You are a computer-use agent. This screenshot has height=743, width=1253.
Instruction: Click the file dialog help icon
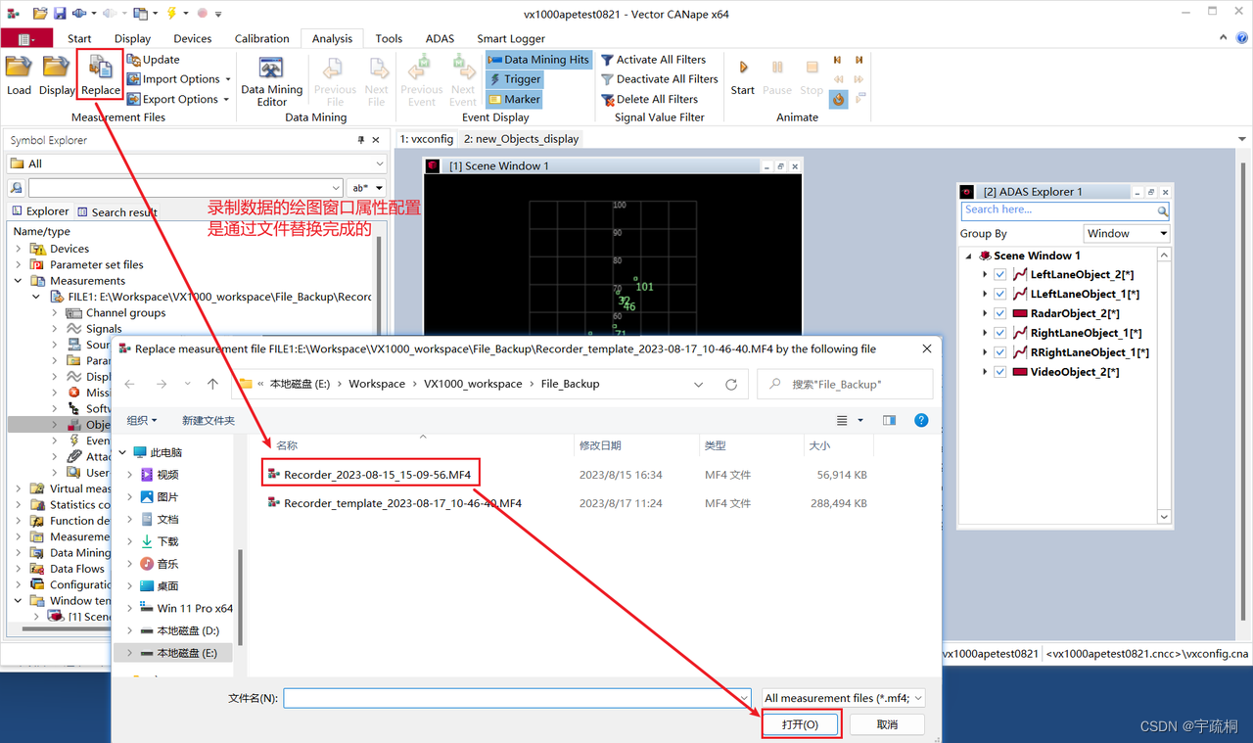pos(921,420)
